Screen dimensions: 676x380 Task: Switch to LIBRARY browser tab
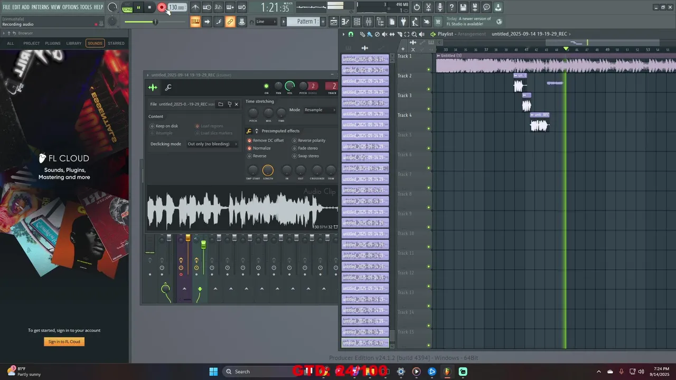(x=74, y=43)
